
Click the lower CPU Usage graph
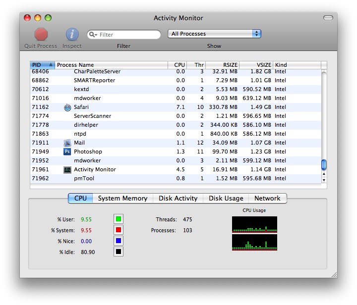(254, 243)
